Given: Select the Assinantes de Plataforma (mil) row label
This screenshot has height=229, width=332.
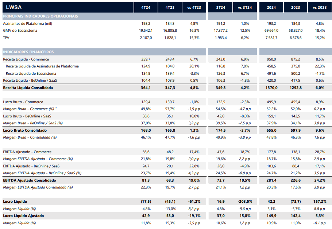Looking at the screenshot, I should point(27,23).
